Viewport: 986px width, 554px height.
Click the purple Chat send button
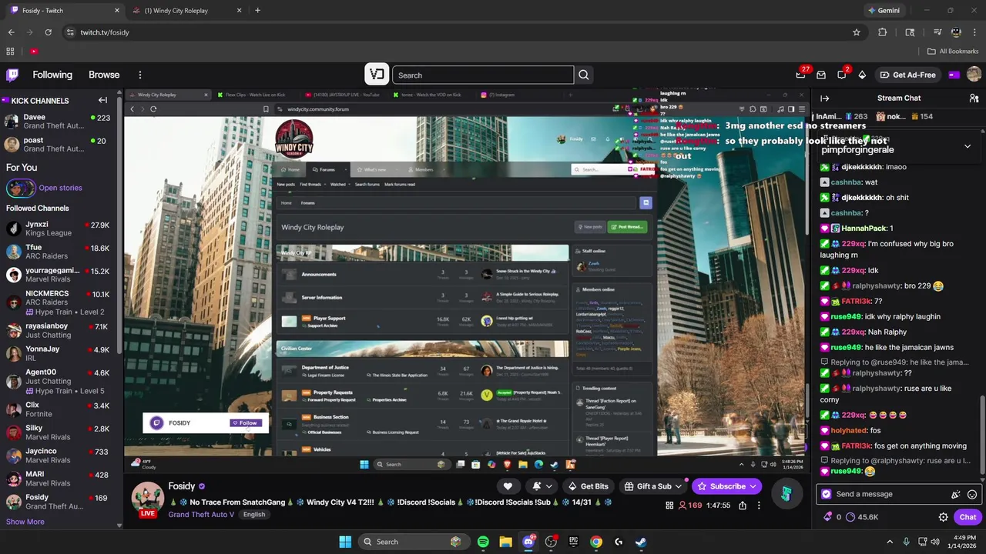pos(968,517)
